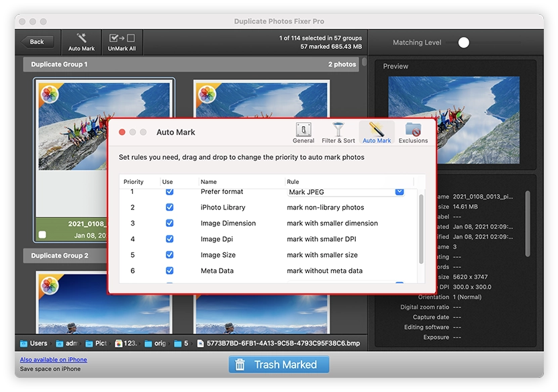This screenshot has width=558, height=392.
Task: Select the Image Dimension rule name
Action: (x=228, y=223)
